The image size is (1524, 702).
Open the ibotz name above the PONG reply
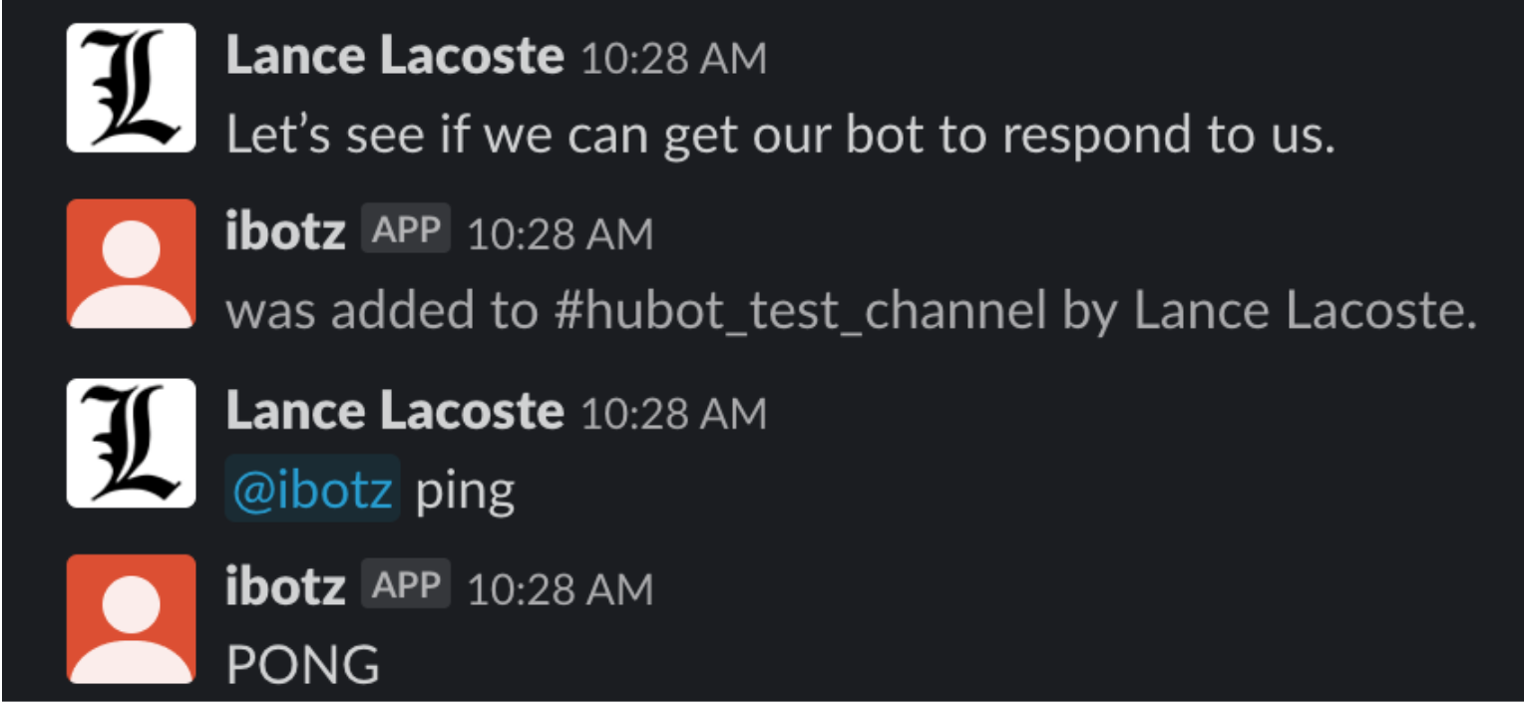point(286,587)
